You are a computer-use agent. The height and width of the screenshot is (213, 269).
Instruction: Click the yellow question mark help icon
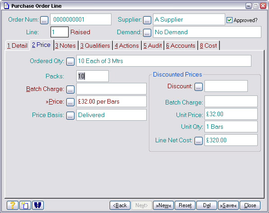click(13, 205)
